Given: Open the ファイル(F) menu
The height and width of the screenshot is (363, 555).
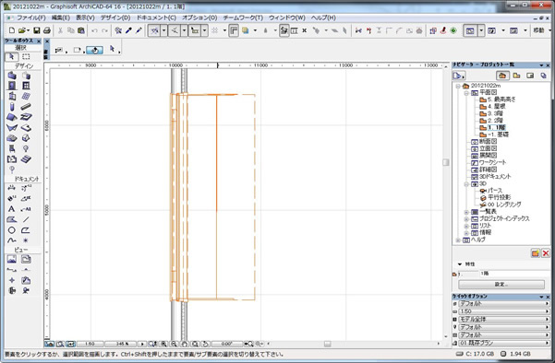Looking at the screenshot, I should pyautogui.click(x=30, y=18).
